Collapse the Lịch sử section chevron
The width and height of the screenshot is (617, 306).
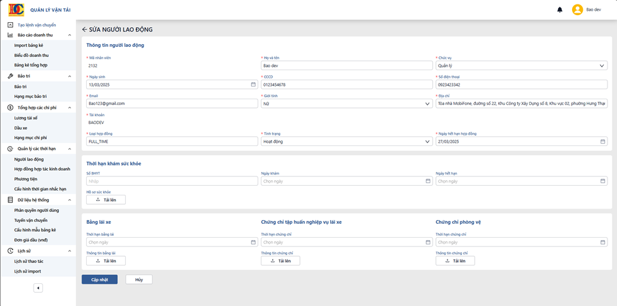coord(70,251)
